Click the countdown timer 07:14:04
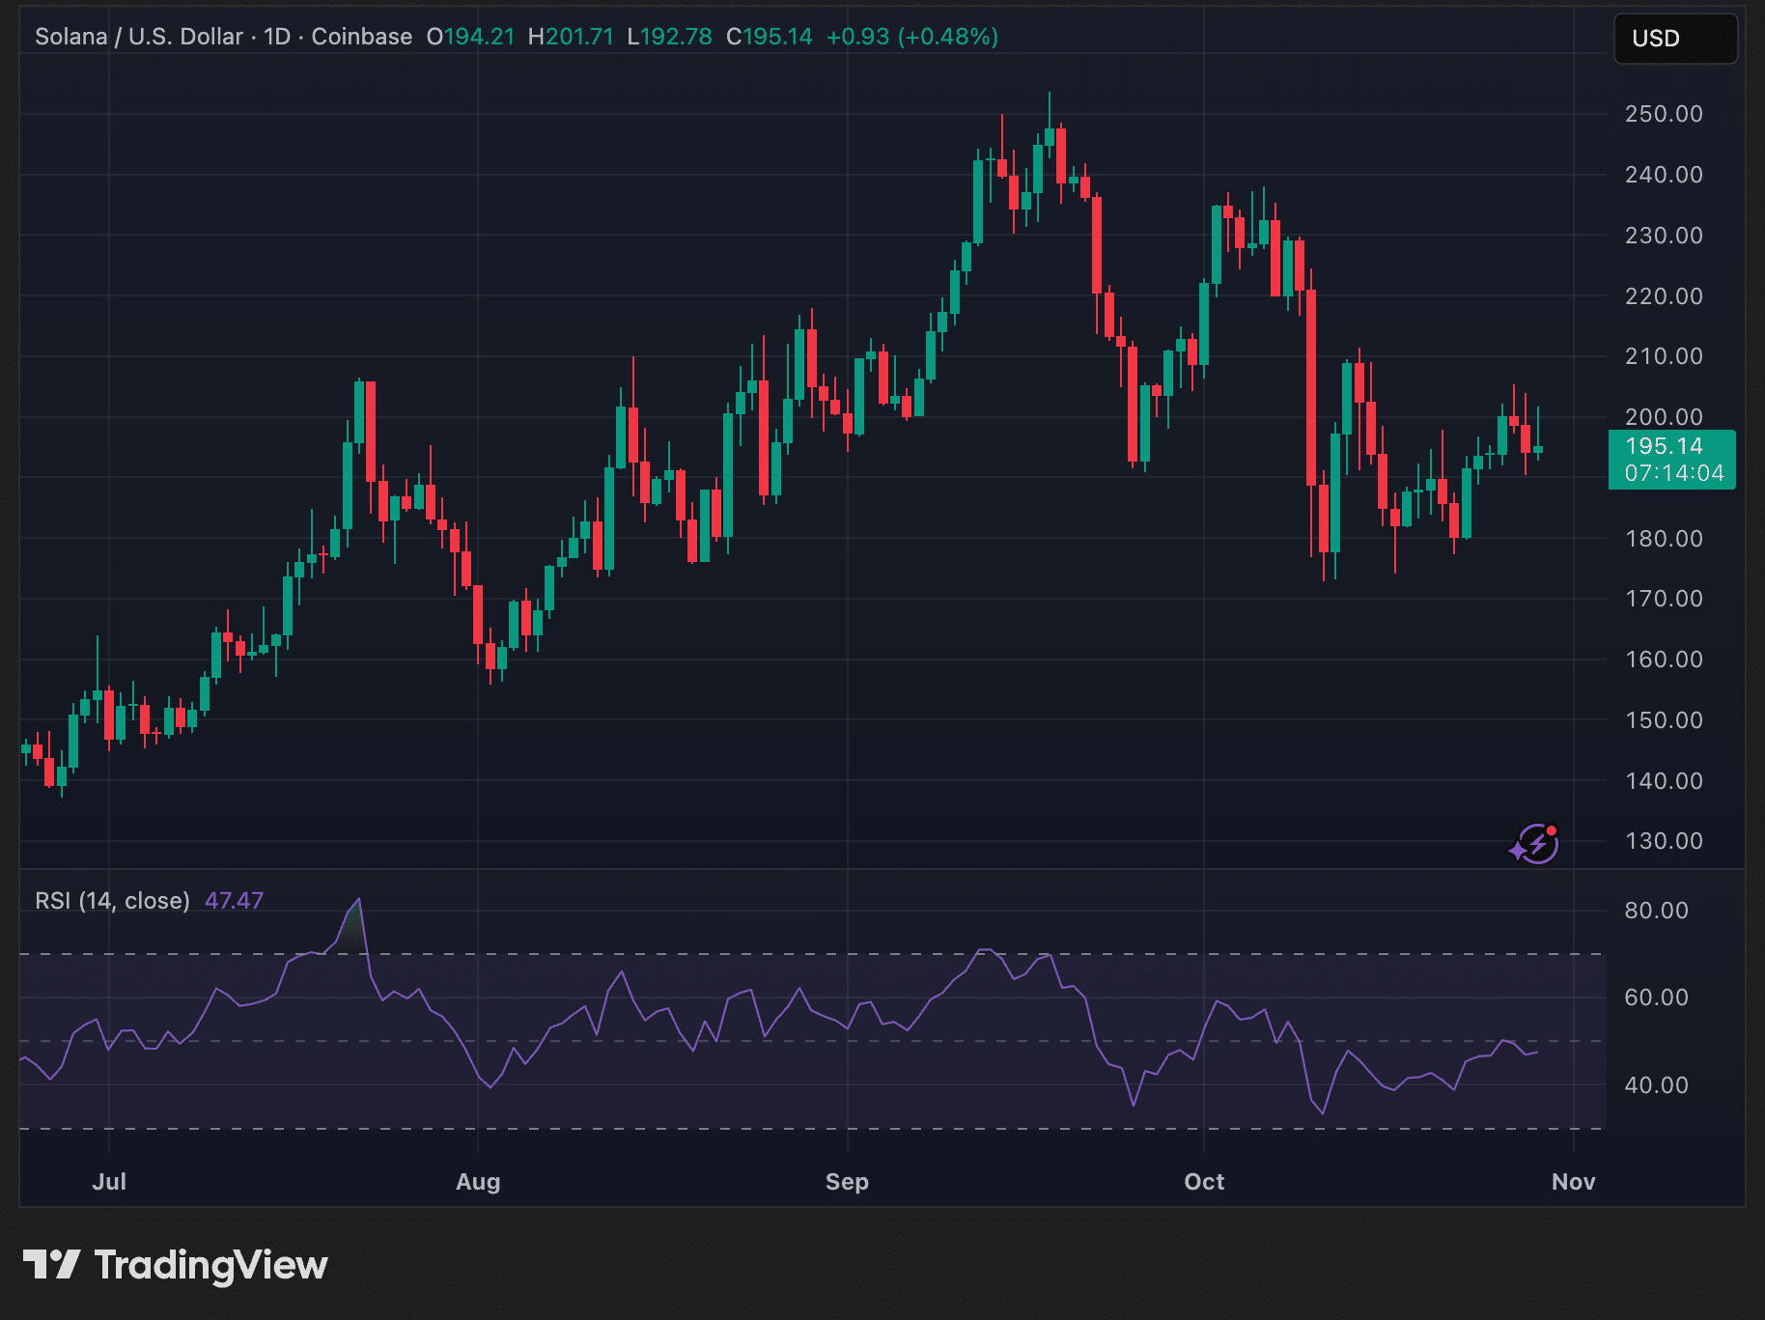The image size is (1765, 1320). coord(1672,474)
